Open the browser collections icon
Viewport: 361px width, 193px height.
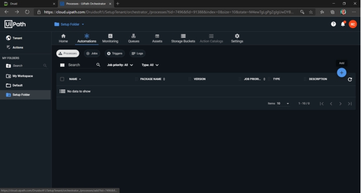coord(332,12)
